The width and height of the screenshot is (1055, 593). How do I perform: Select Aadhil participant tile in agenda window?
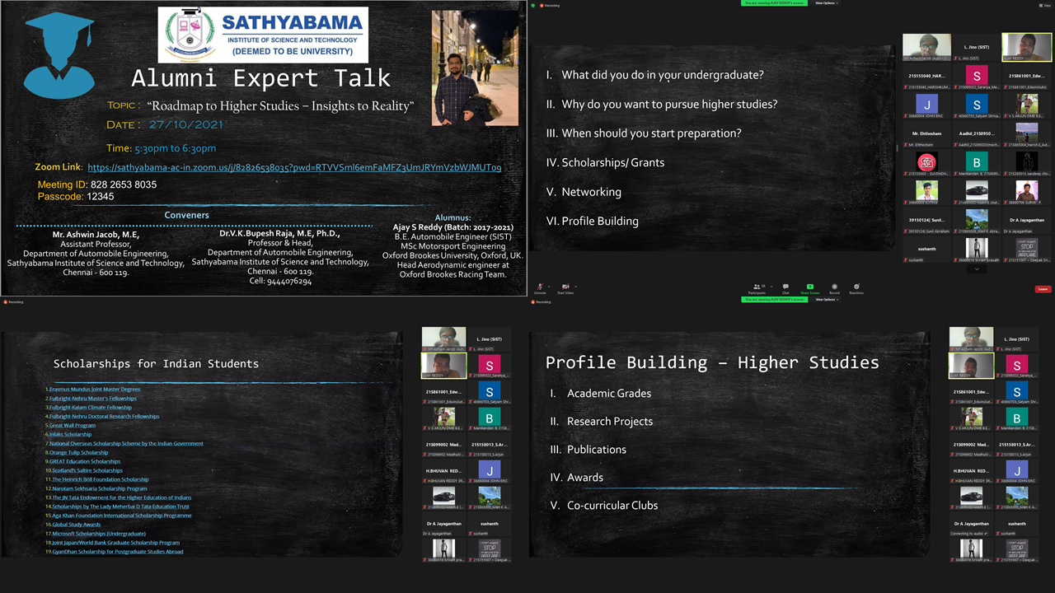coord(976,135)
